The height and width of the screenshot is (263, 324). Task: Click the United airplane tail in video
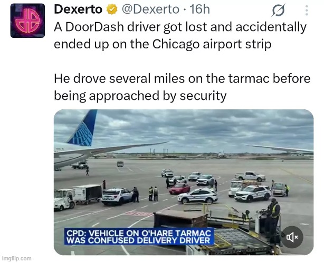click(x=83, y=128)
